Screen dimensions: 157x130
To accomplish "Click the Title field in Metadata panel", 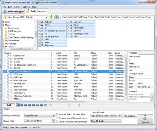I will point(141,74).
